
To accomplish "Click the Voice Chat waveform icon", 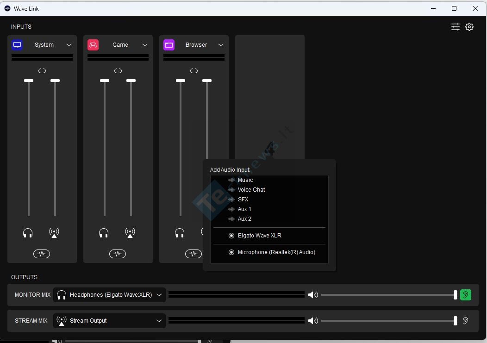I will coord(231,189).
